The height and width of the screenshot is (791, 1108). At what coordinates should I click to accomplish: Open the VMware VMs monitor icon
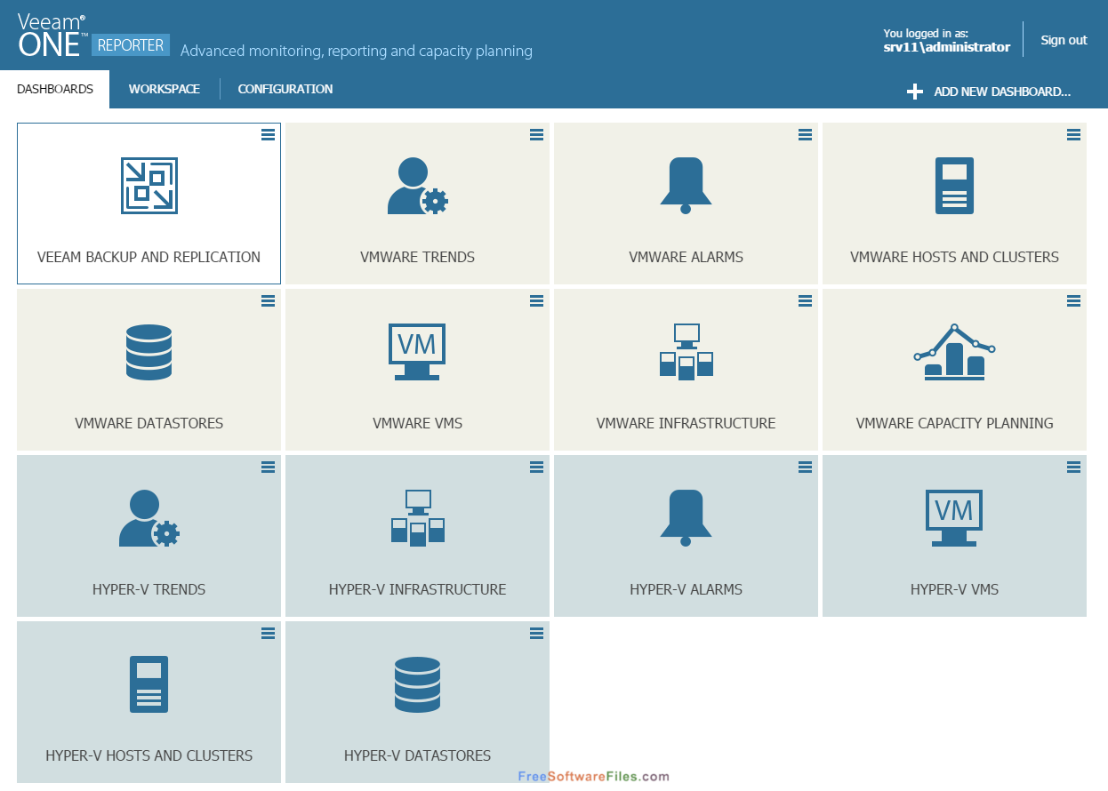pos(417,352)
